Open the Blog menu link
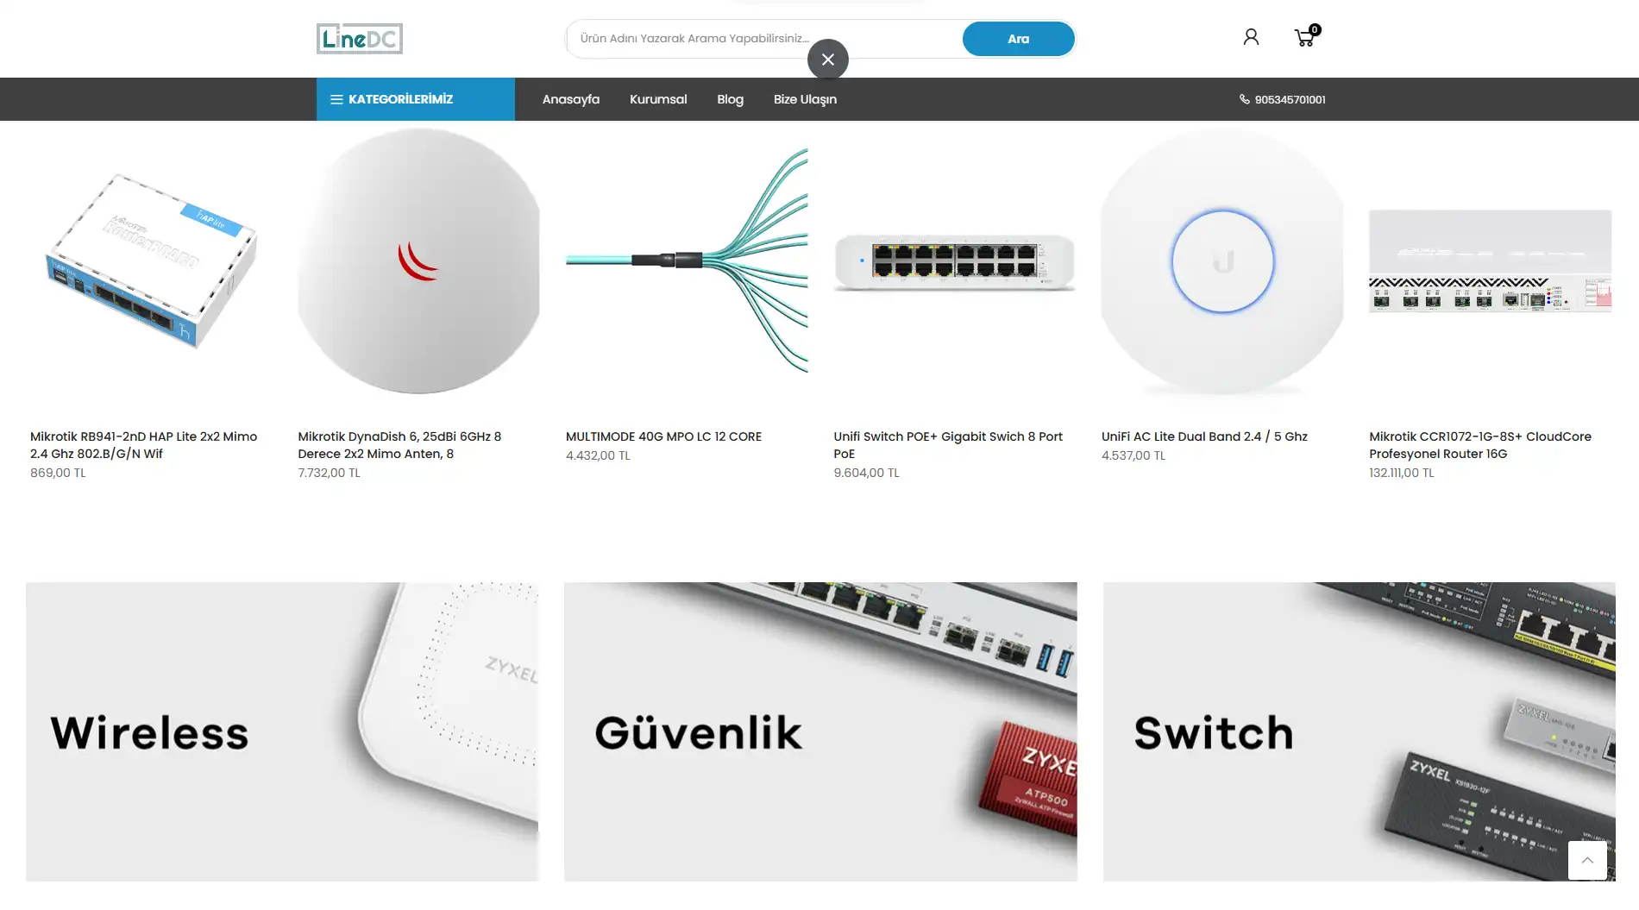The height and width of the screenshot is (910, 1639). click(x=730, y=99)
